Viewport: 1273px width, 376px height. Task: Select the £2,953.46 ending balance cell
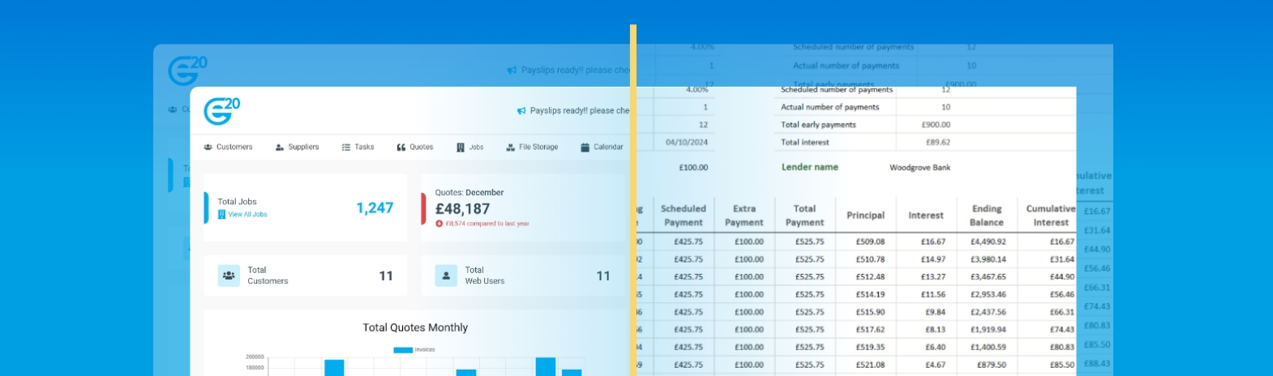988,295
